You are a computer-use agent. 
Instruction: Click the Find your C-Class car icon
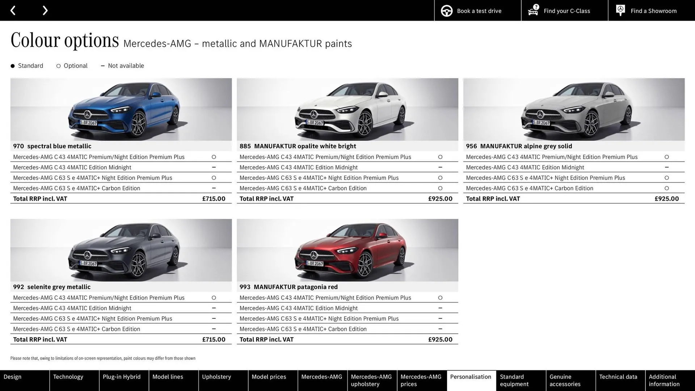532,10
